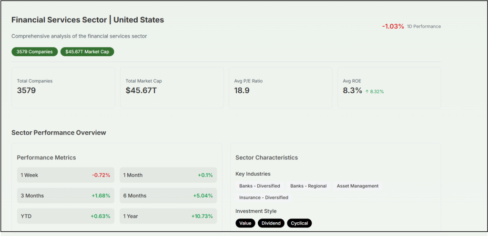Click the Value investment style pill
This screenshot has height=236, width=488.
pos(245,223)
